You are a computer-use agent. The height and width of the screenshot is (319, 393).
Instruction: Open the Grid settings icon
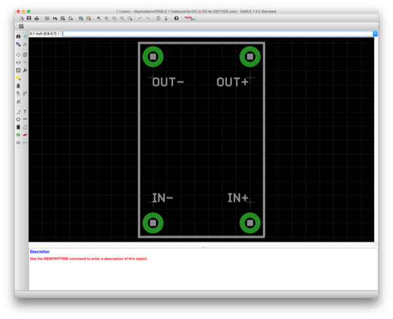22,26
